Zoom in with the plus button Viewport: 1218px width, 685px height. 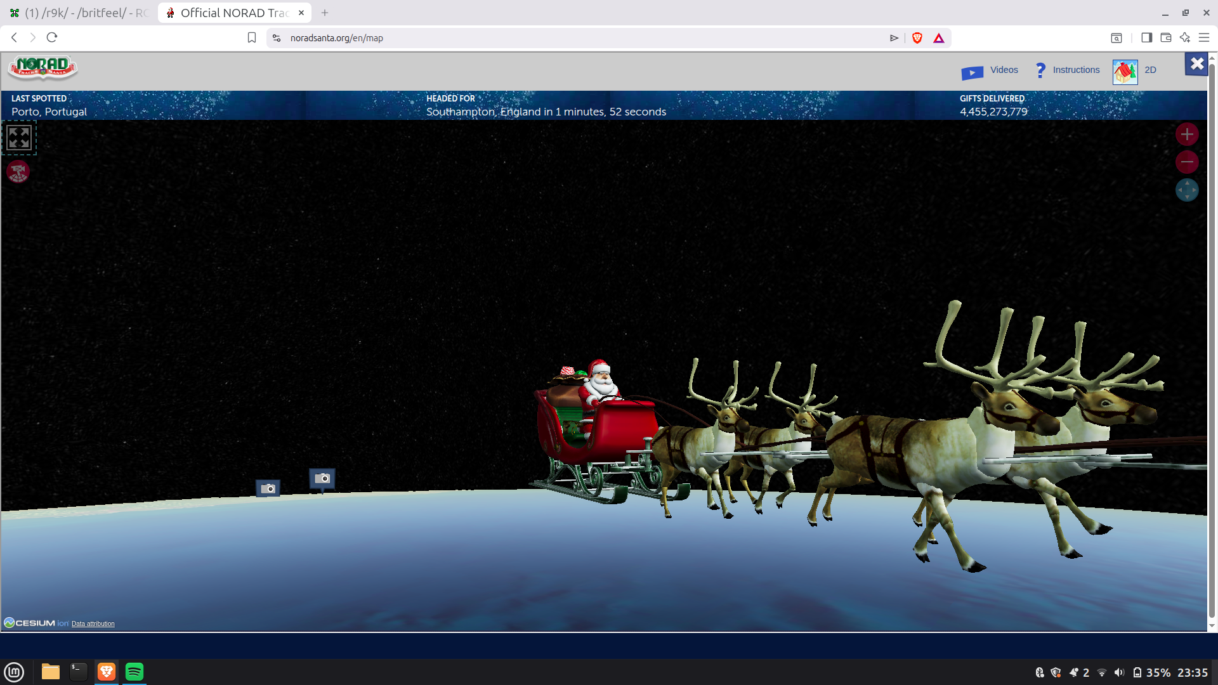tap(1187, 134)
